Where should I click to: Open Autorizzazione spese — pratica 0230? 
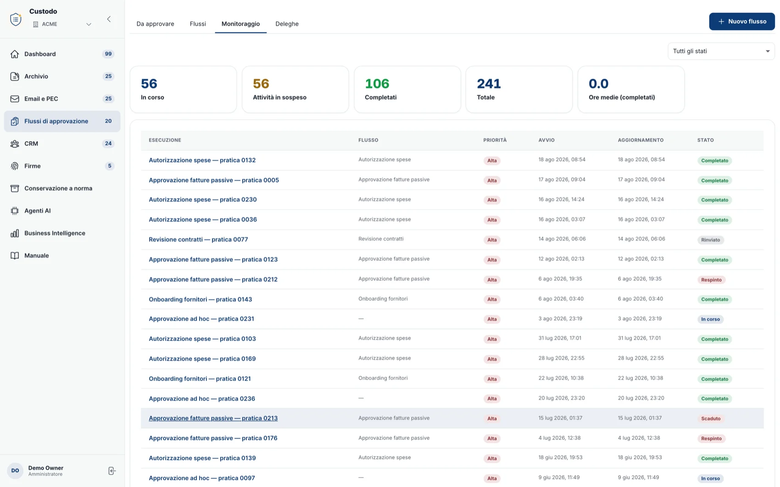tap(202, 199)
